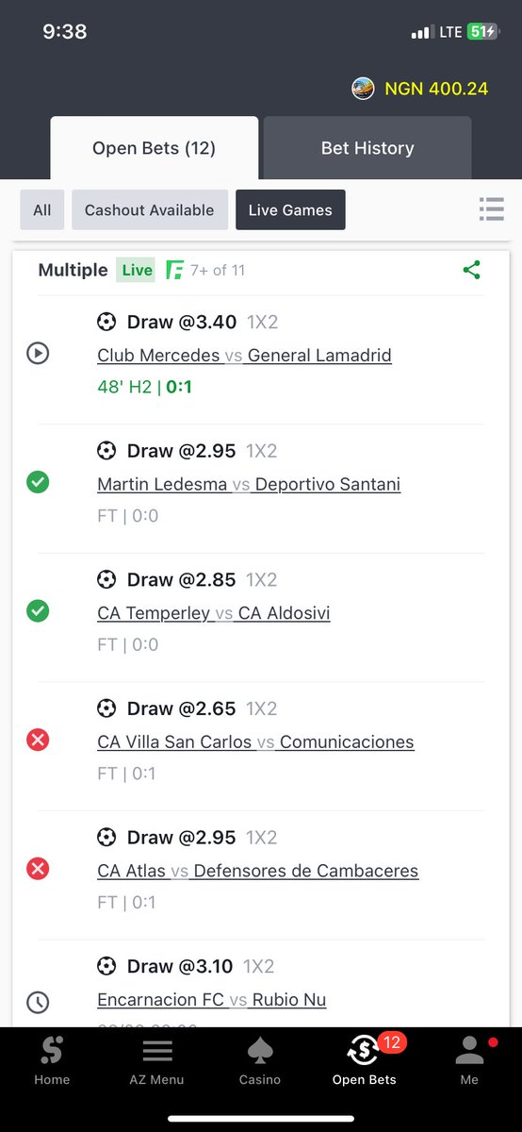The width and height of the screenshot is (522, 1132).
Task: Select the Open Bets (12) tab
Action: pos(155,148)
